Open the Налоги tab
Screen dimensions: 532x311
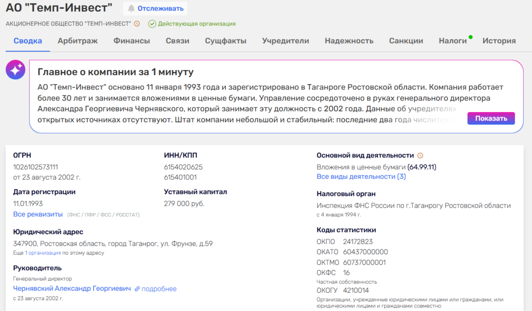coord(453,41)
